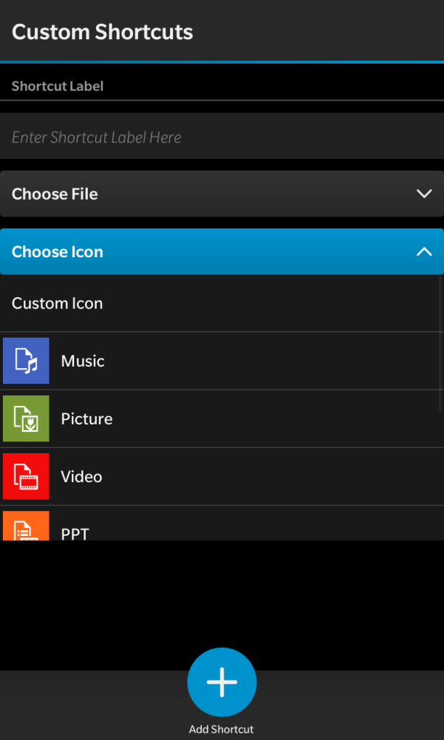Viewport: 444px width, 740px height.
Task: Choose the Music list entry text
Action: click(83, 361)
